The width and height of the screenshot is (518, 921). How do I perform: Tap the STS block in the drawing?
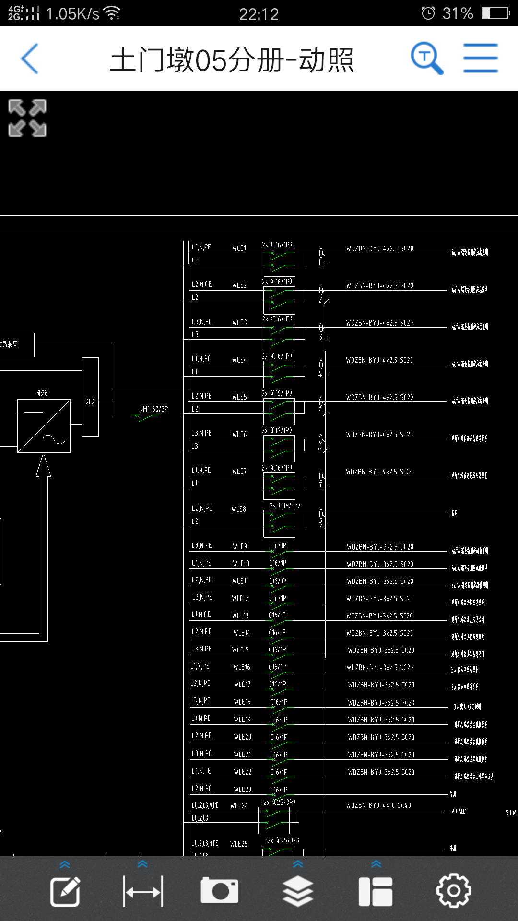pyautogui.click(x=90, y=397)
